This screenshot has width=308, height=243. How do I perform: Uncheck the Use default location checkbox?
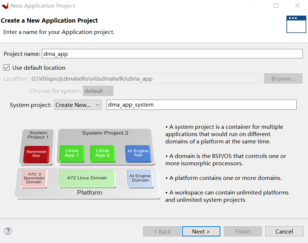6,67
